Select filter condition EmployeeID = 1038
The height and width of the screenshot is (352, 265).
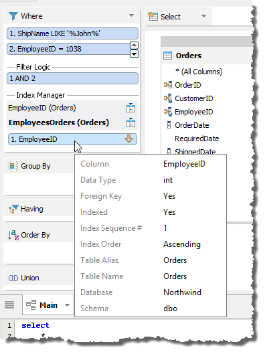(x=68, y=49)
